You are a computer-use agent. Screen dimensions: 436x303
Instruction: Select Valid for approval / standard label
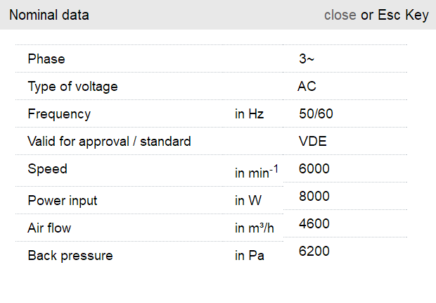109,141
